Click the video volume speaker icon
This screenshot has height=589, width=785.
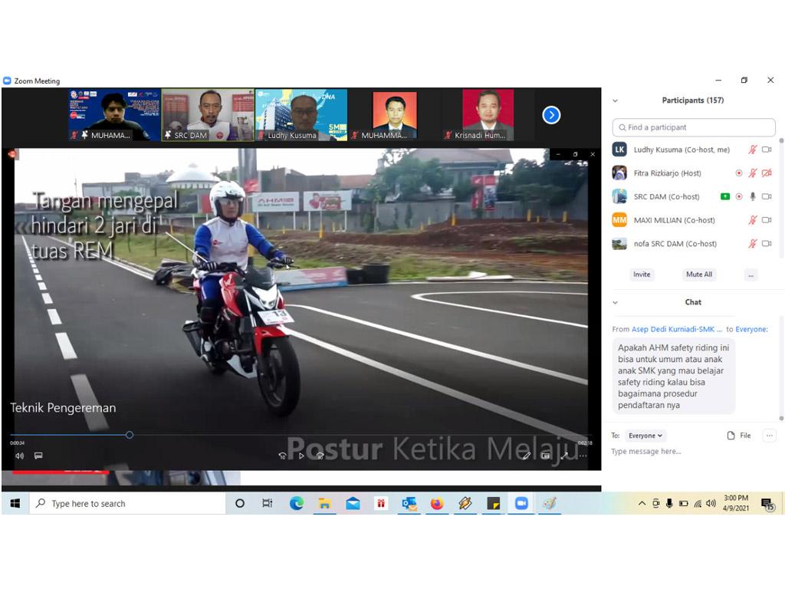(19, 456)
